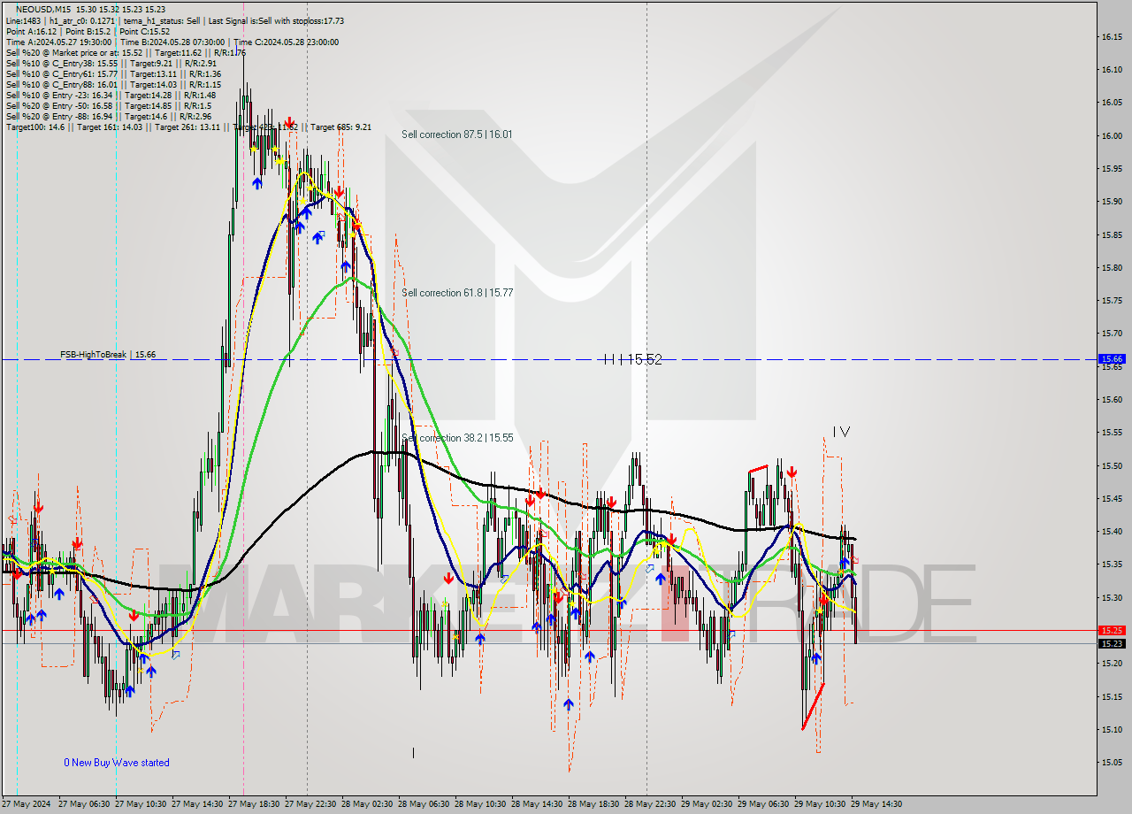
Task: Click the '27 May 10:30' time label
Action: click(x=140, y=804)
